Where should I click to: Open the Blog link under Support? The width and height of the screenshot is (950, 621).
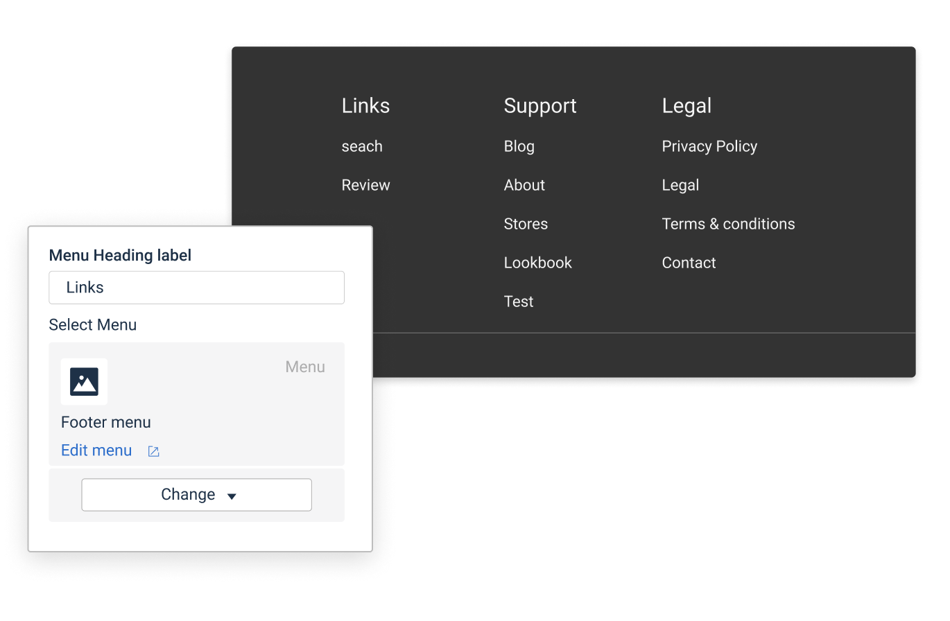tap(519, 146)
